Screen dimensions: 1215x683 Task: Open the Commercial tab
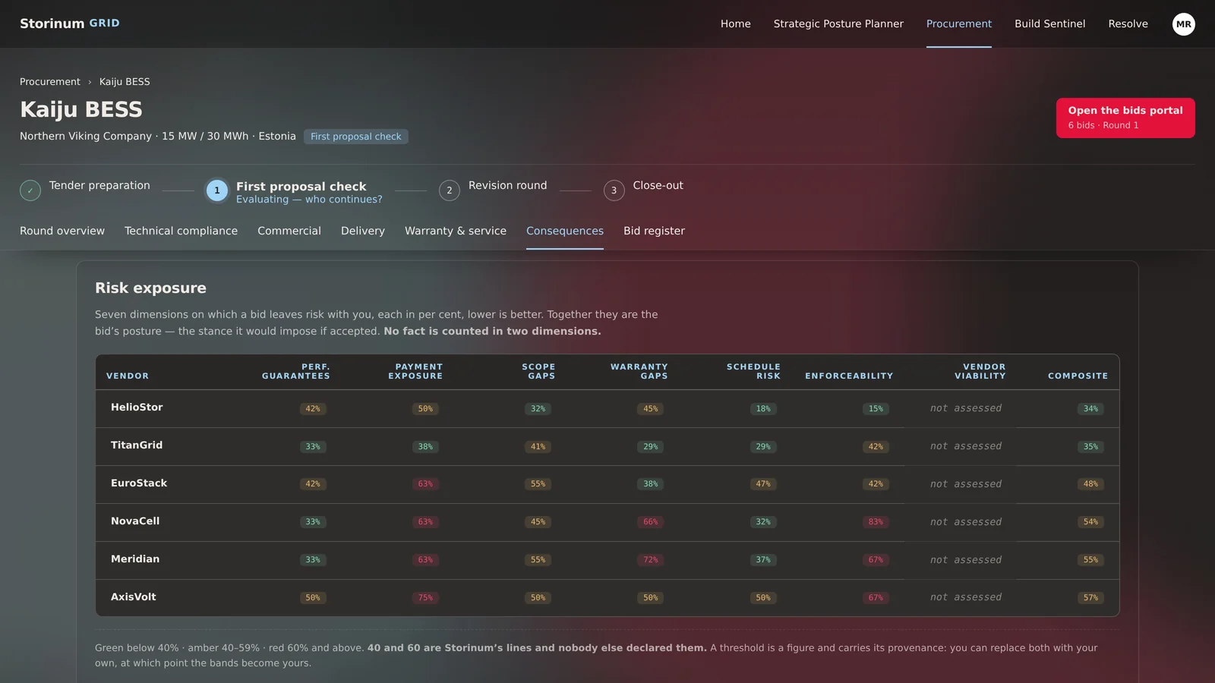289,231
